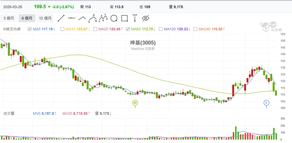Click the K線及均線 label
This screenshot has height=143, width=292.
point(12,29)
